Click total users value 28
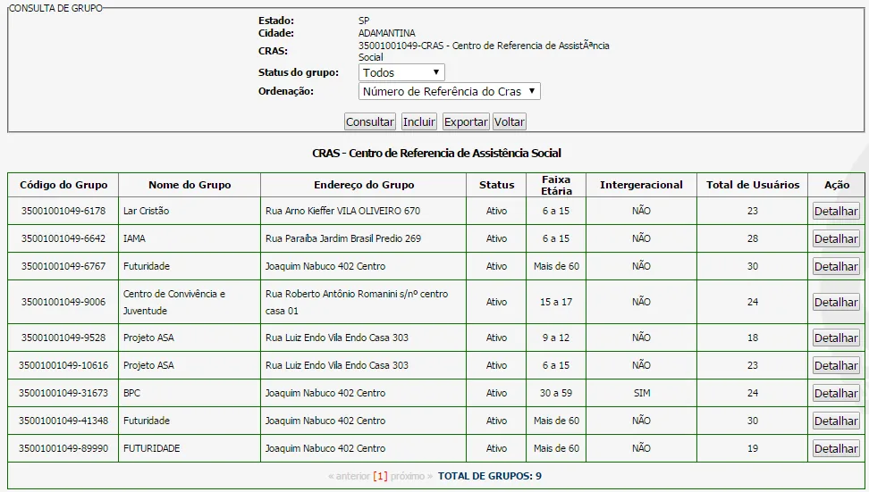The image size is (869, 492). (x=752, y=238)
